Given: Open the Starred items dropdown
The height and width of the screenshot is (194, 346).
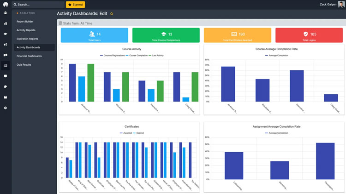Looking at the screenshot, I should coord(75,5).
